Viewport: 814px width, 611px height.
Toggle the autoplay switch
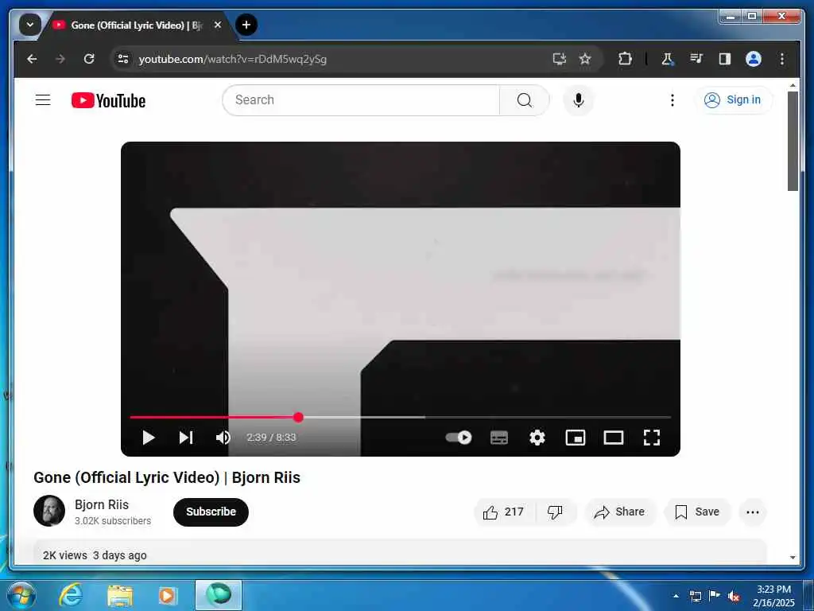[459, 438]
